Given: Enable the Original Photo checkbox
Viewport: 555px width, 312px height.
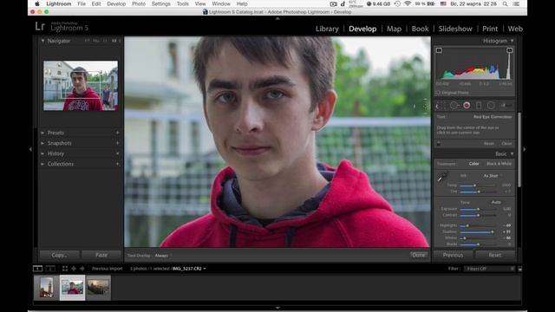Looking at the screenshot, I should (x=438, y=93).
